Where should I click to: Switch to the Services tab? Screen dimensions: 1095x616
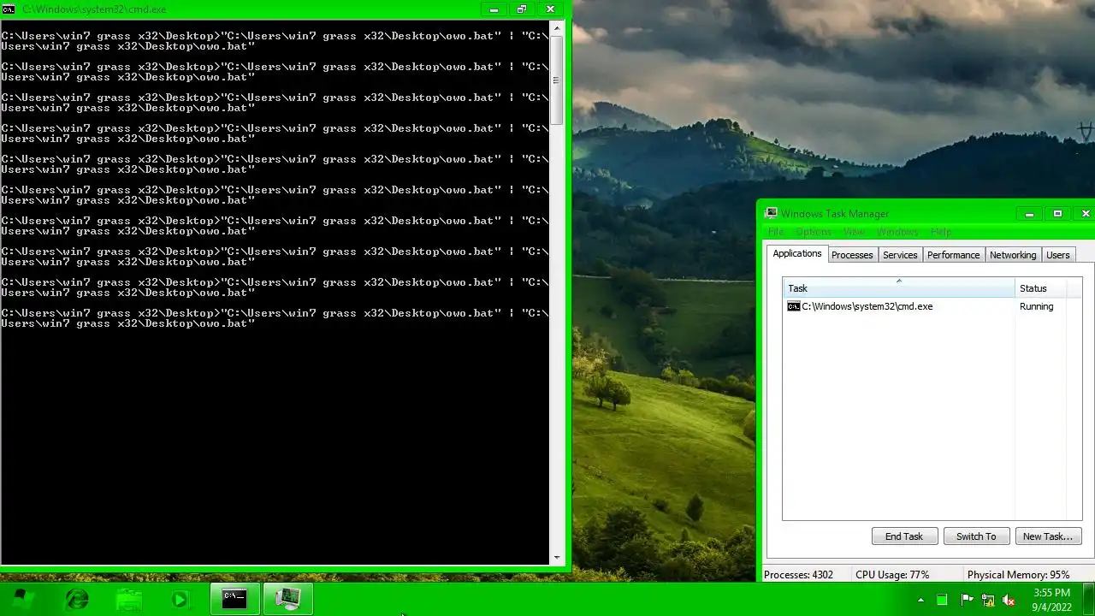(900, 255)
